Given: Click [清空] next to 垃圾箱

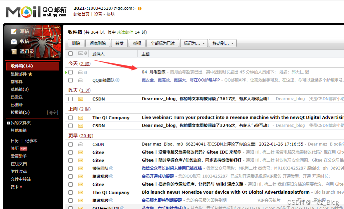Looking at the screenshot, I should point(52,113).
